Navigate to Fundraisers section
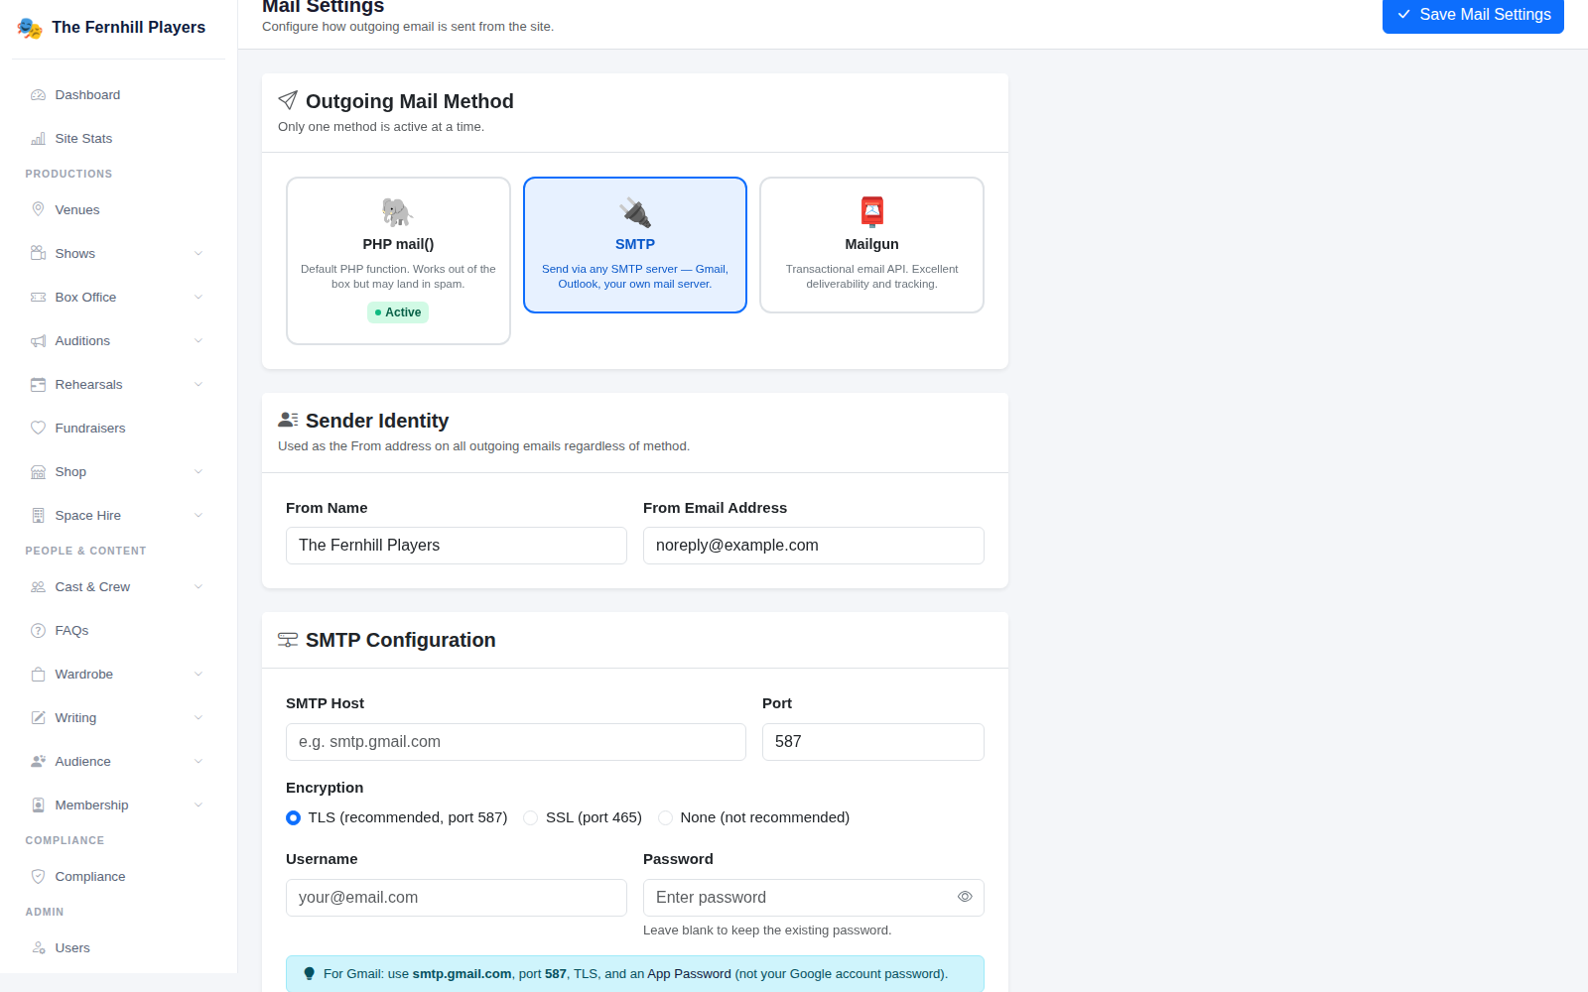 (x=118, y=429)
